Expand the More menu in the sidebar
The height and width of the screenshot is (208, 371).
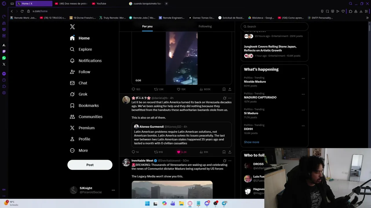coord(79,151)
